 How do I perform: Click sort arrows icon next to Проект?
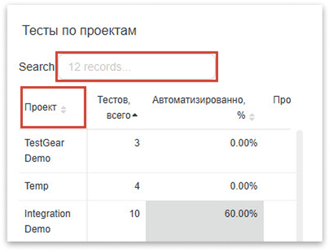click(x=64, y=109)
